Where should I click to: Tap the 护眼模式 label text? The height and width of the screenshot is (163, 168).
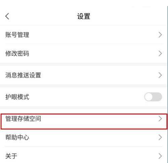point(17,97)
